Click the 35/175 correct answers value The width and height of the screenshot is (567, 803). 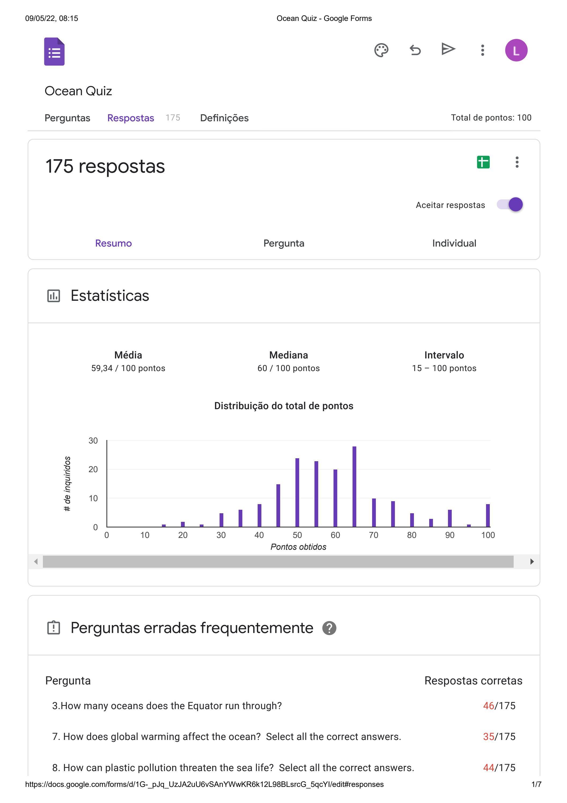click(499, 736)
